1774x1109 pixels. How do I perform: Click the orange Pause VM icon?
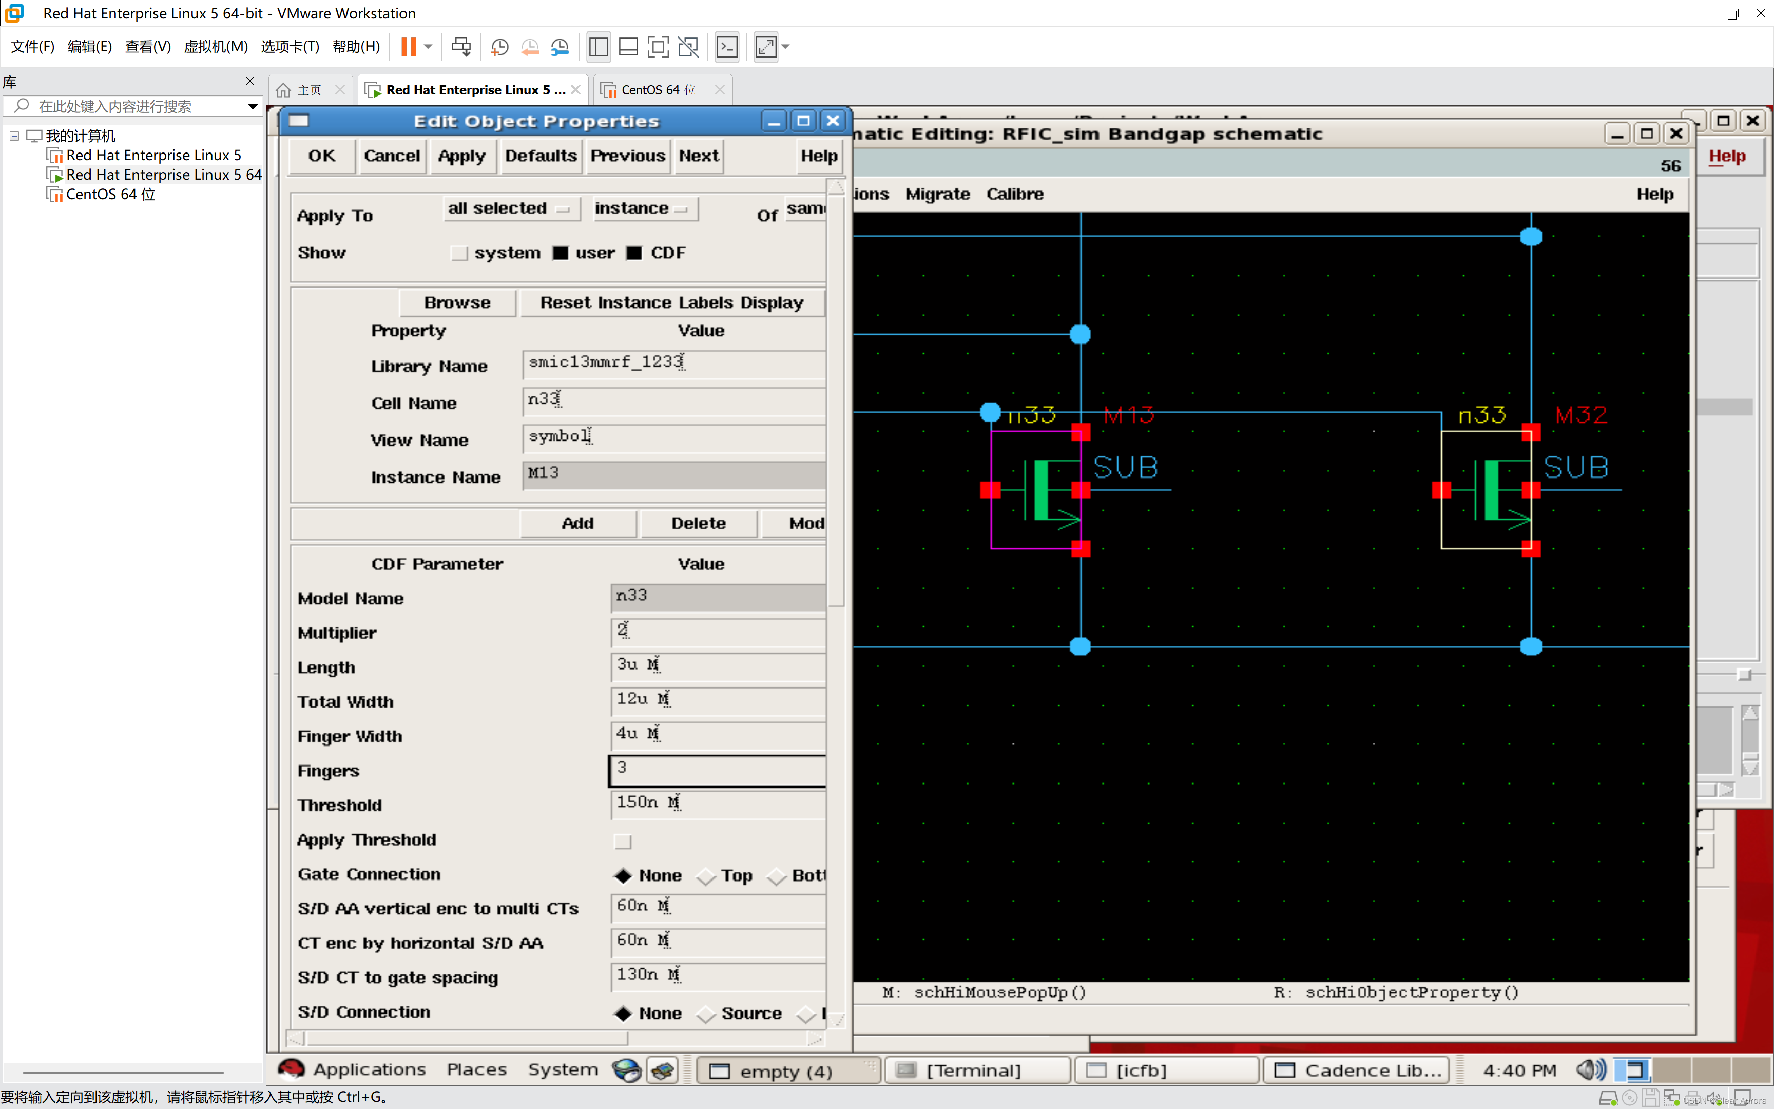tap(408, 47)
